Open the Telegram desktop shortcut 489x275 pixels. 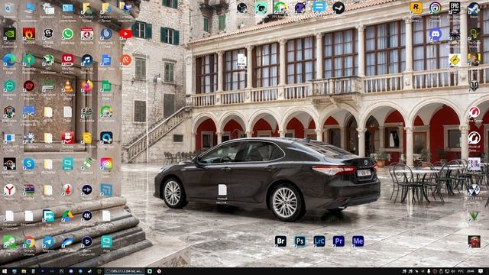[x=48, y=241]
